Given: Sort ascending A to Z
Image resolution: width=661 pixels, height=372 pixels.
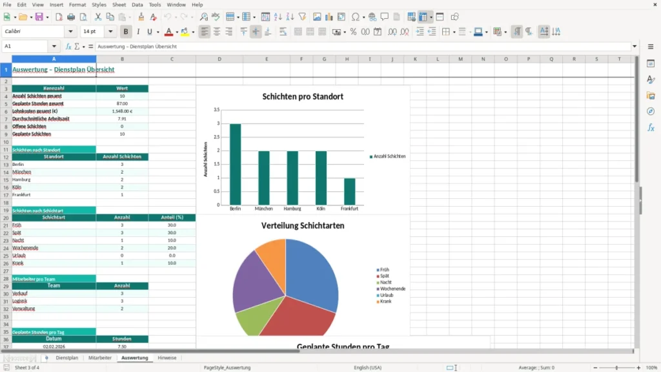Looking at the screenshot, I should click(278, 17).
